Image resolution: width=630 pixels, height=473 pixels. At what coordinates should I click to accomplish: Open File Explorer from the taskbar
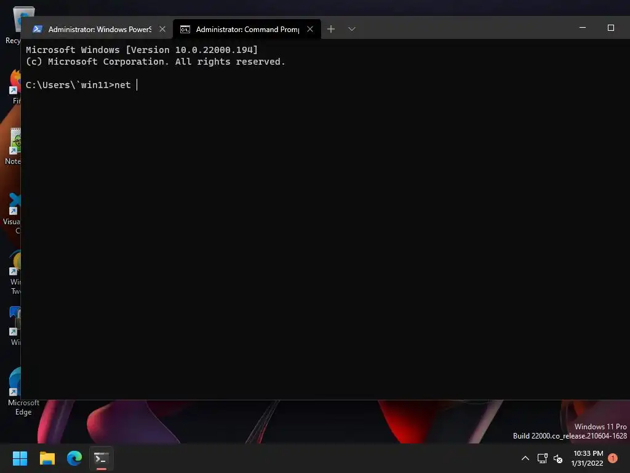point(47,458)
